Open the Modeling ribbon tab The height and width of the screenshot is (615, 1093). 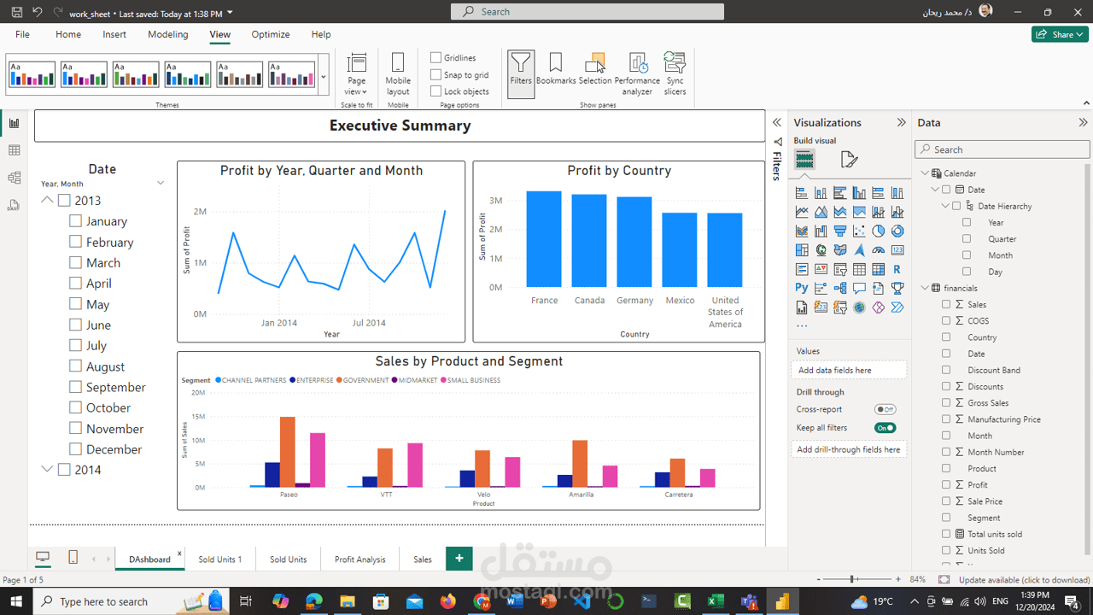coord(167,34)
